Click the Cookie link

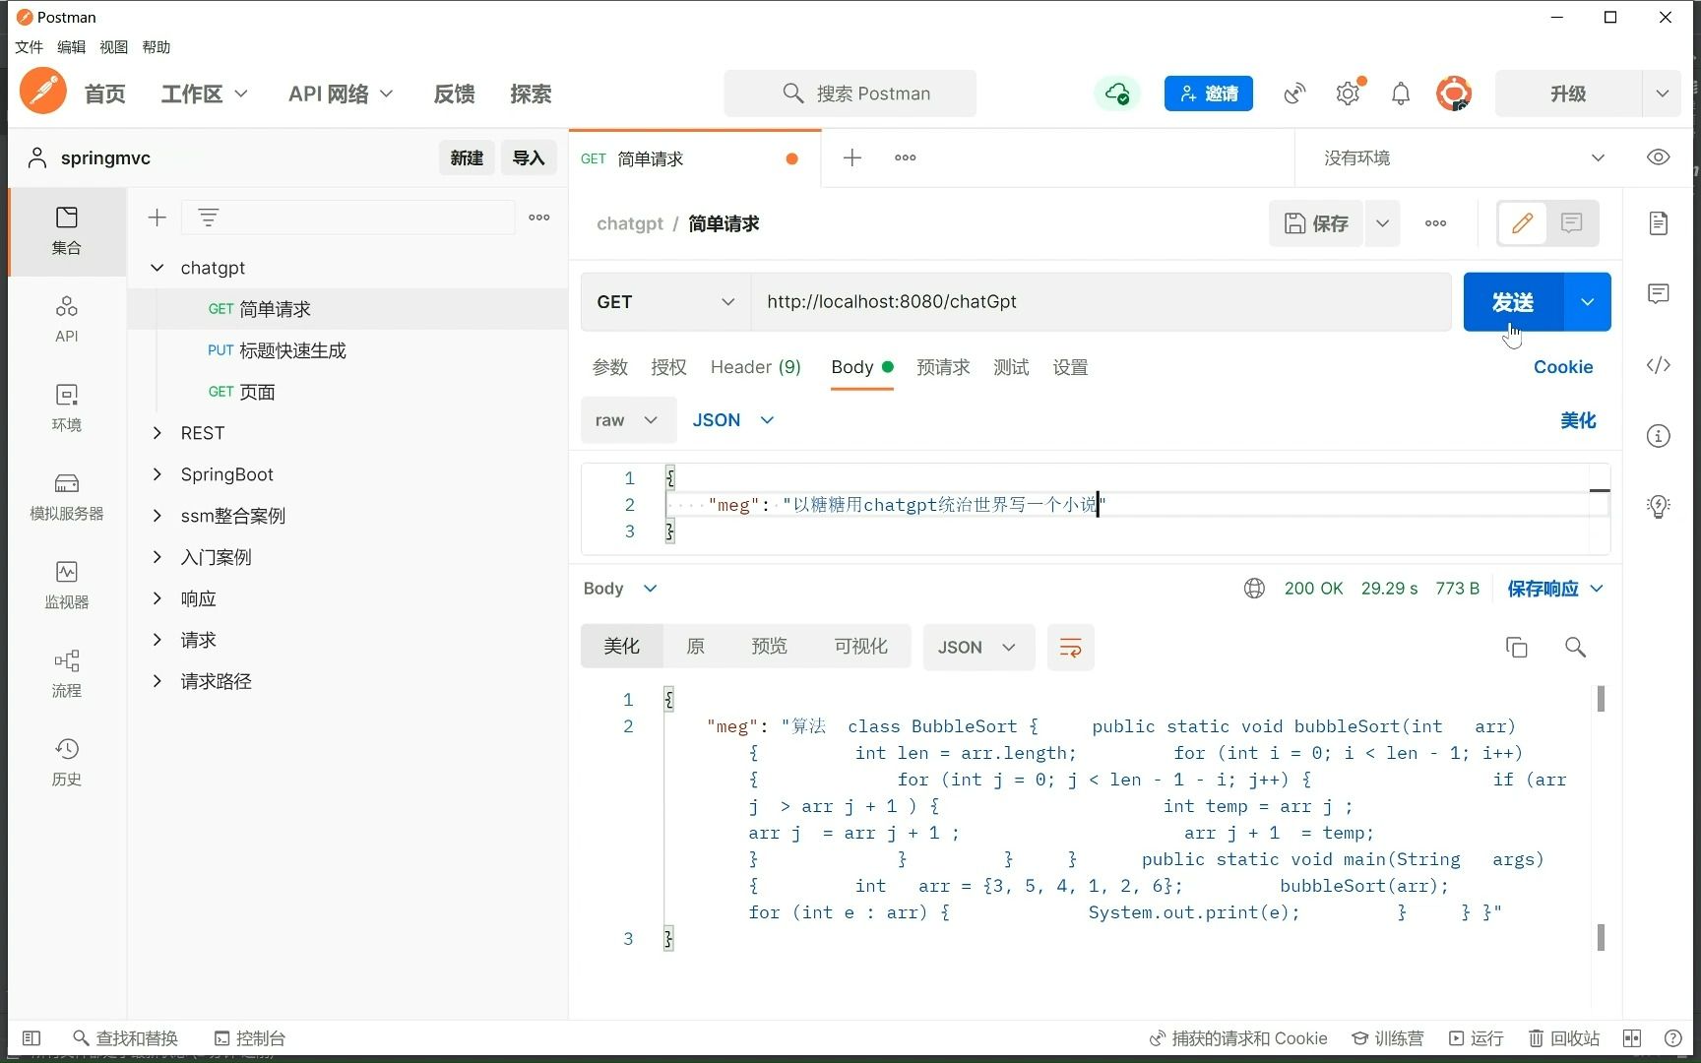coord(1563,367)
